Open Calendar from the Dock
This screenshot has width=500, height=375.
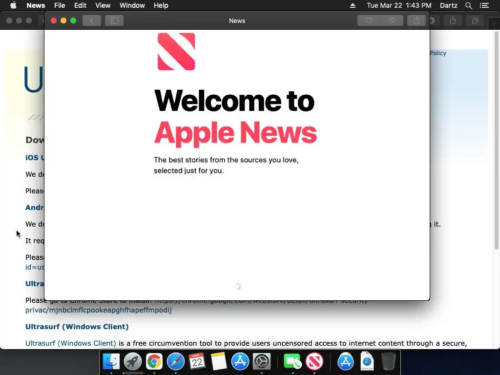click(197, 362)
